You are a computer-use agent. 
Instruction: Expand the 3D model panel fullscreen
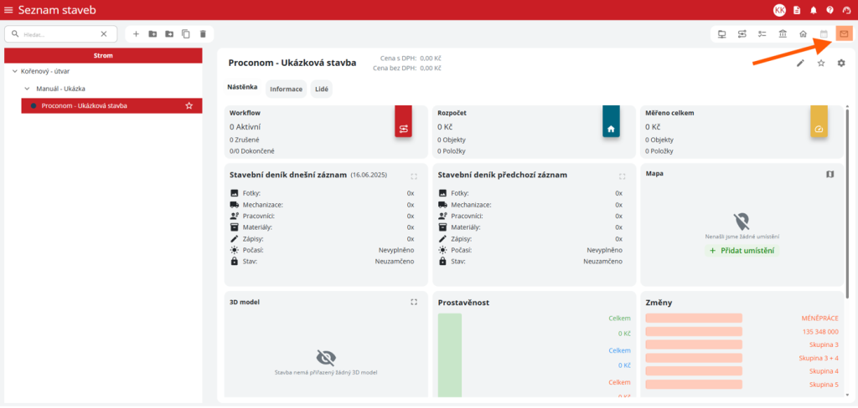pyautogui.click(x=414, y=302)
